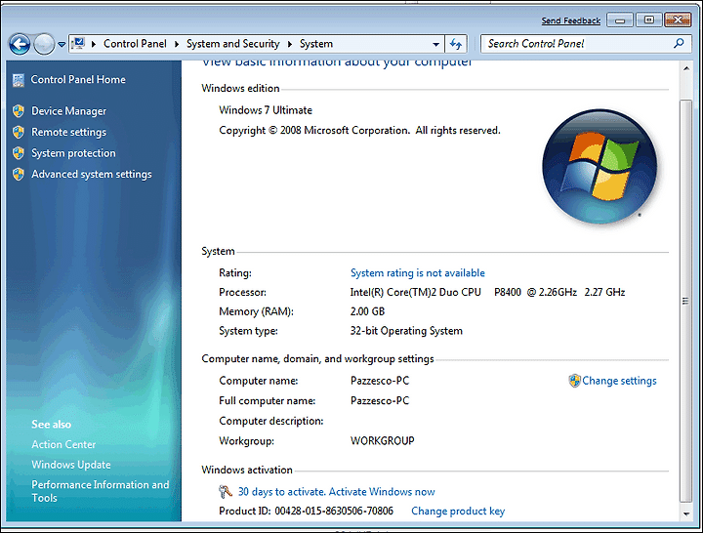Open Device Manager
703x533 pixels.
(x=68, y=110)
